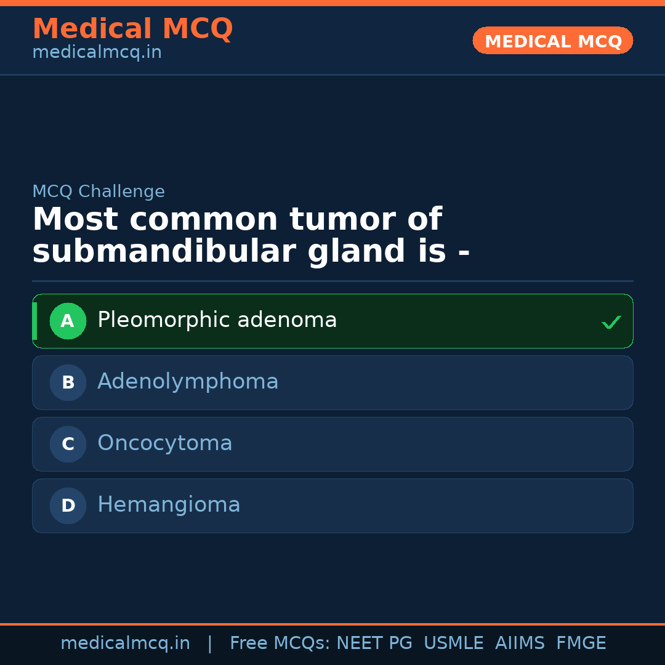Image resolution: width=665 pixels, height=665 pixels.
Task: Select the Pleomorphic adenoma answer text
Action: tap(217, 320)
